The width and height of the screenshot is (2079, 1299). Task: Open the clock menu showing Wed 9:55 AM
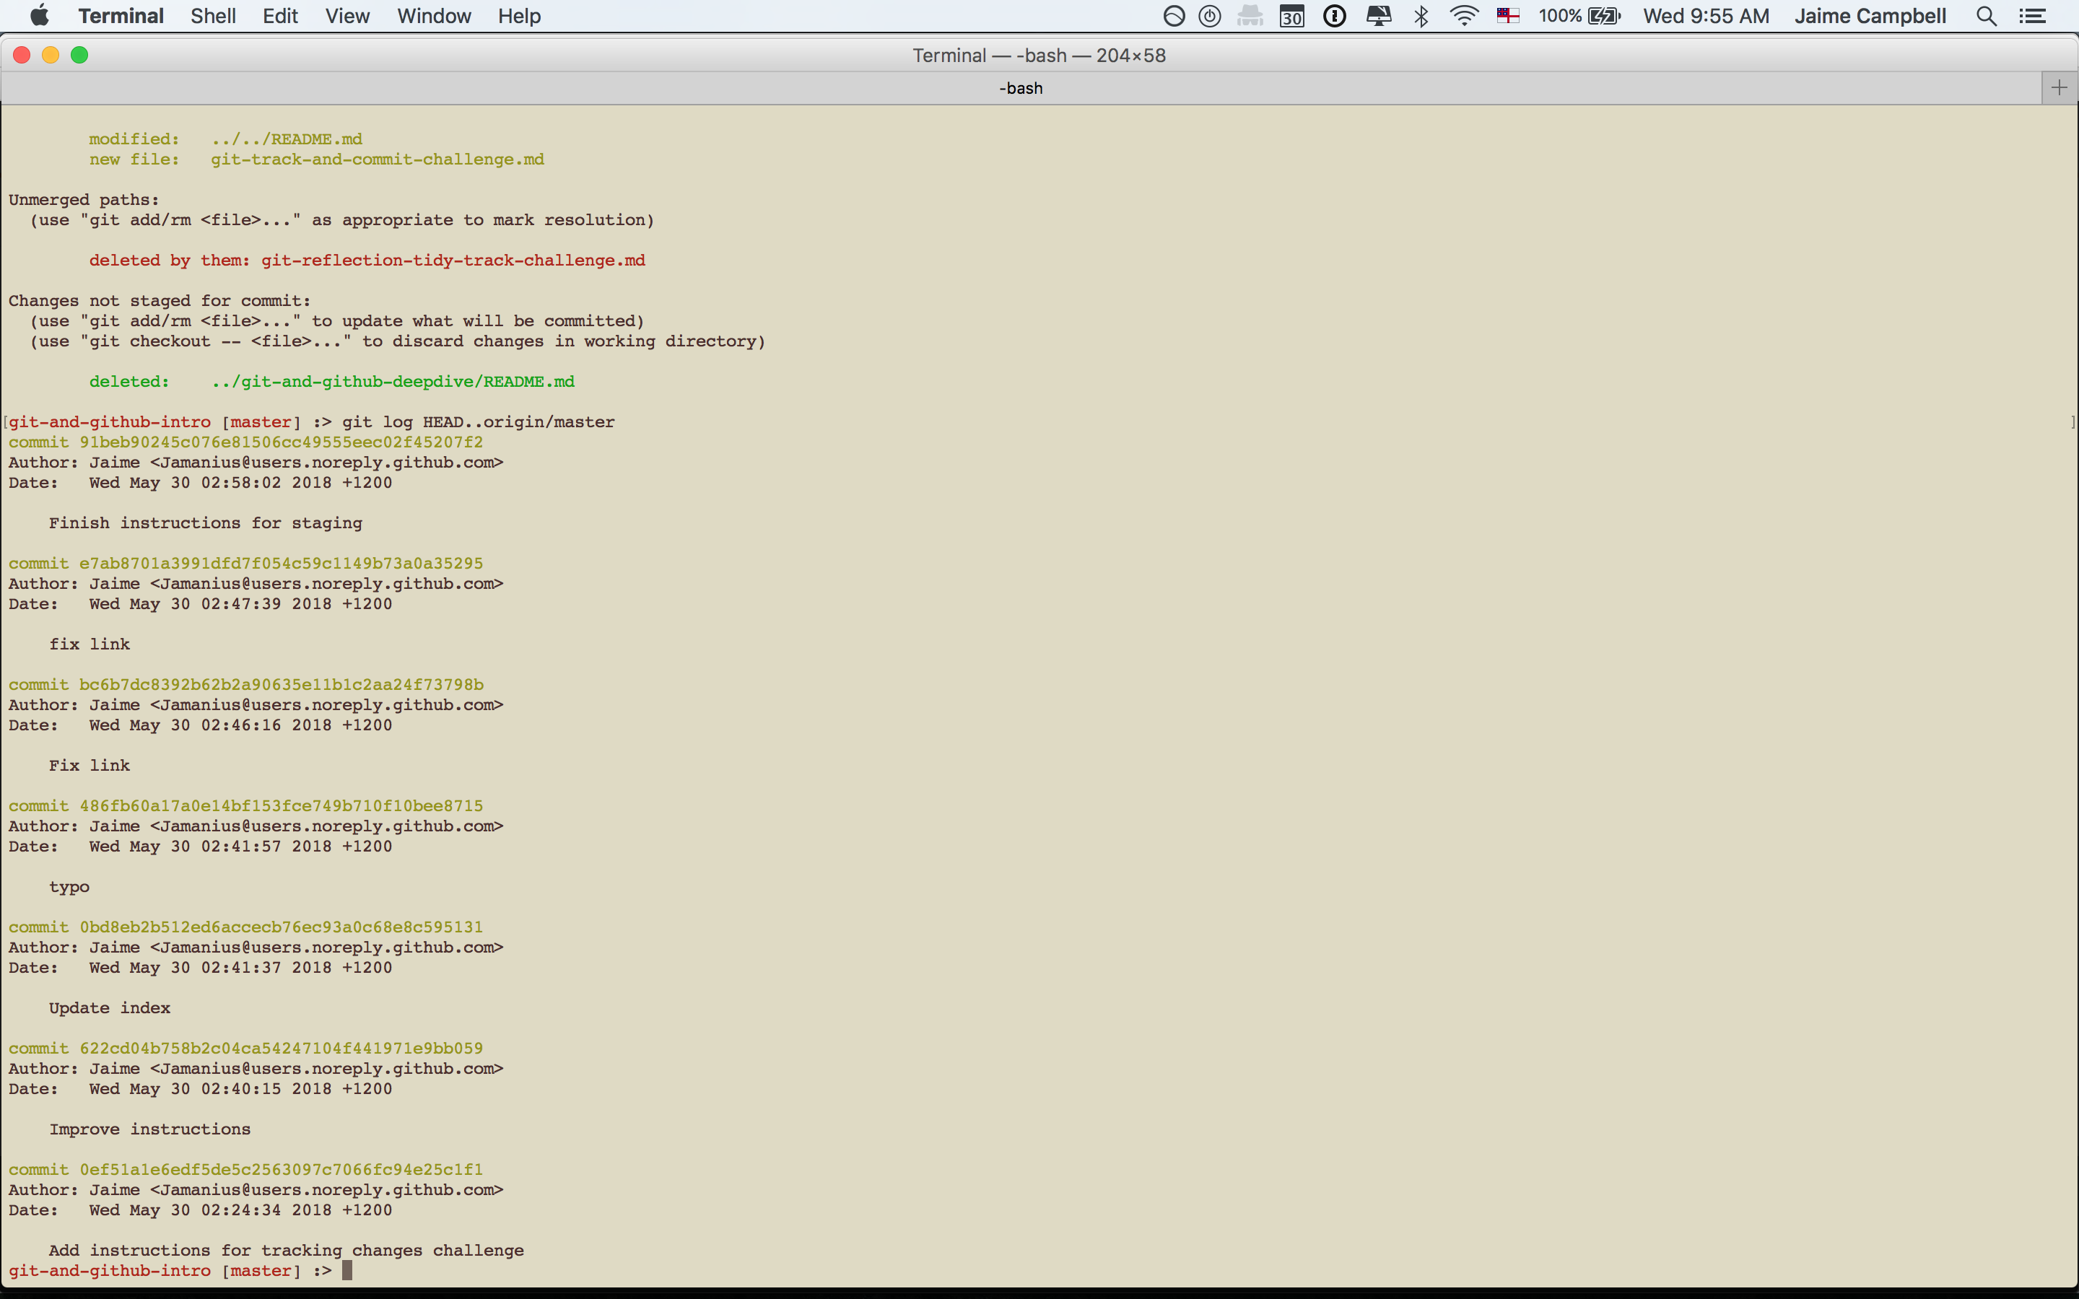[x=1707, y=15]
